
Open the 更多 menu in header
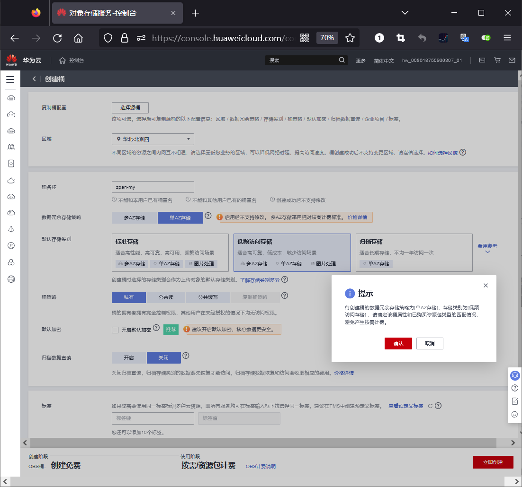[360, 61]
